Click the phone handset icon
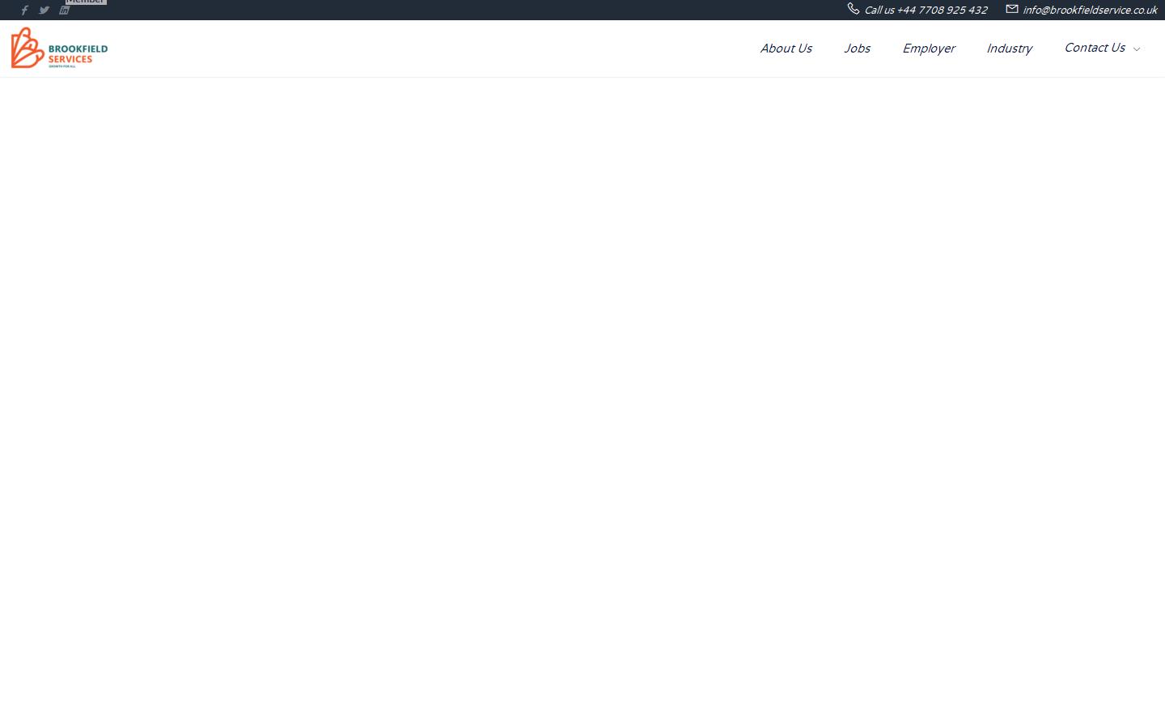The image size is (1165, 728). pyautogui.click(x=853, y=9)
